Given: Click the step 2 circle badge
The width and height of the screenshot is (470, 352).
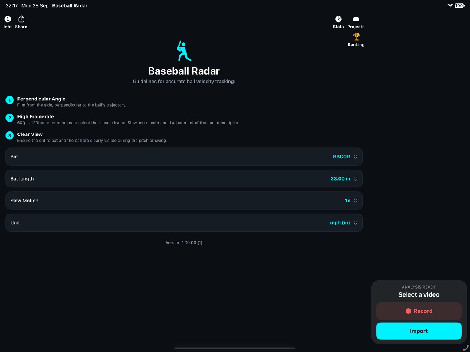Looking at the screenshot, I should tap(10, 118).
